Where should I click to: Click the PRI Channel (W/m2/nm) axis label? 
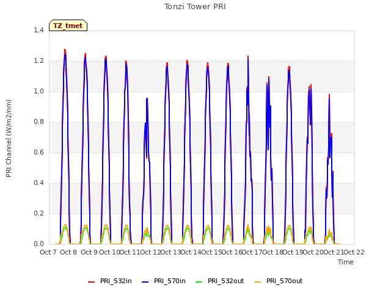tap(9, 139)
